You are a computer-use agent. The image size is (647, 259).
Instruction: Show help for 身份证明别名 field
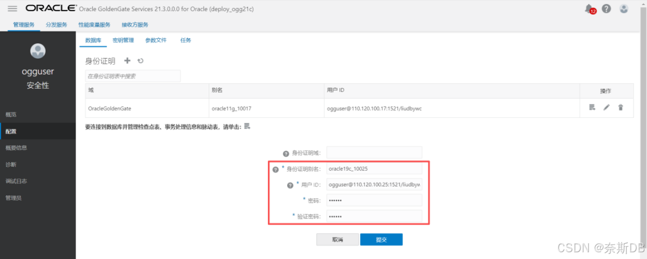click(x=276, y=169)
